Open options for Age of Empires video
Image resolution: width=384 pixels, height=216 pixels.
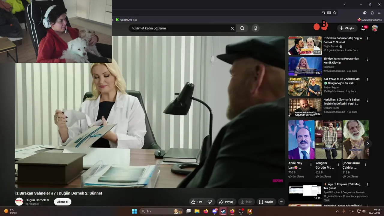click(367, 185)
